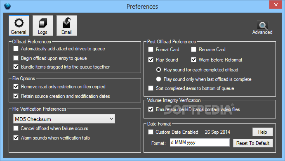Toggle Warn Before Reformat checkbox
This screenshot has height=161, width=285.
tap(193, 60)
